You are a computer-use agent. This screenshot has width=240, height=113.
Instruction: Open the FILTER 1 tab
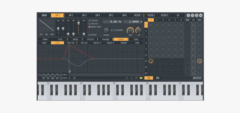(138, 15)
